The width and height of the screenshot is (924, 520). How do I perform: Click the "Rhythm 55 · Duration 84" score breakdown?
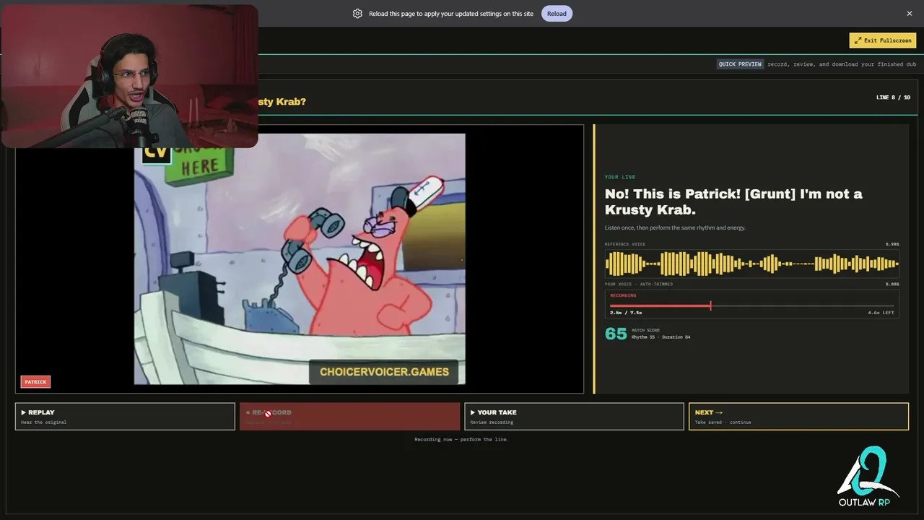(x=661, y=337)
